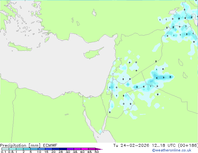
Task: Click the "ECMWF" model label
Action: [x=50, y=146]
